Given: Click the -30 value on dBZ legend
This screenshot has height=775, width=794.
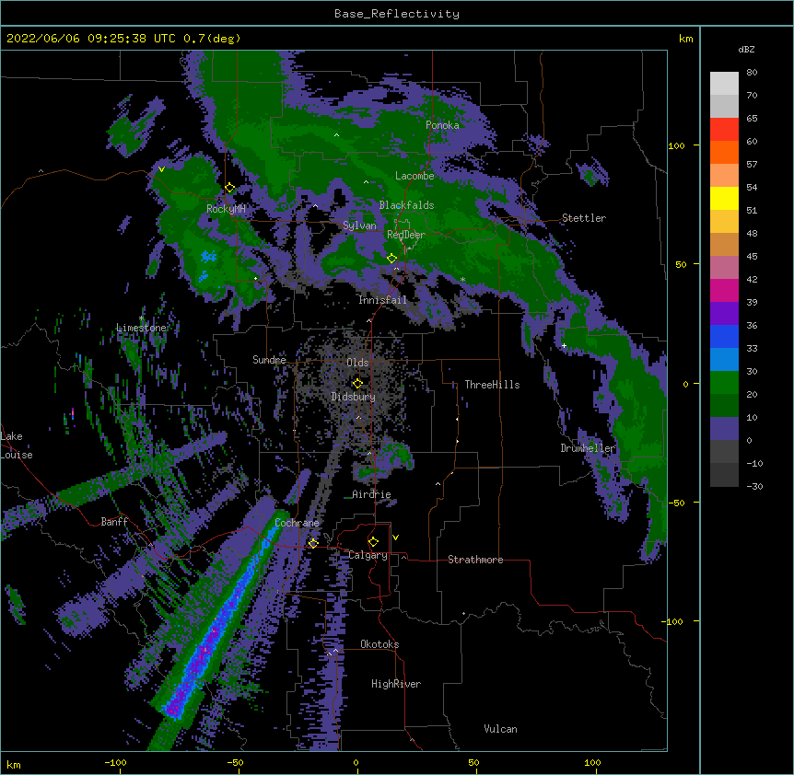Looking at the screenshot, I should tap(754, 487).
